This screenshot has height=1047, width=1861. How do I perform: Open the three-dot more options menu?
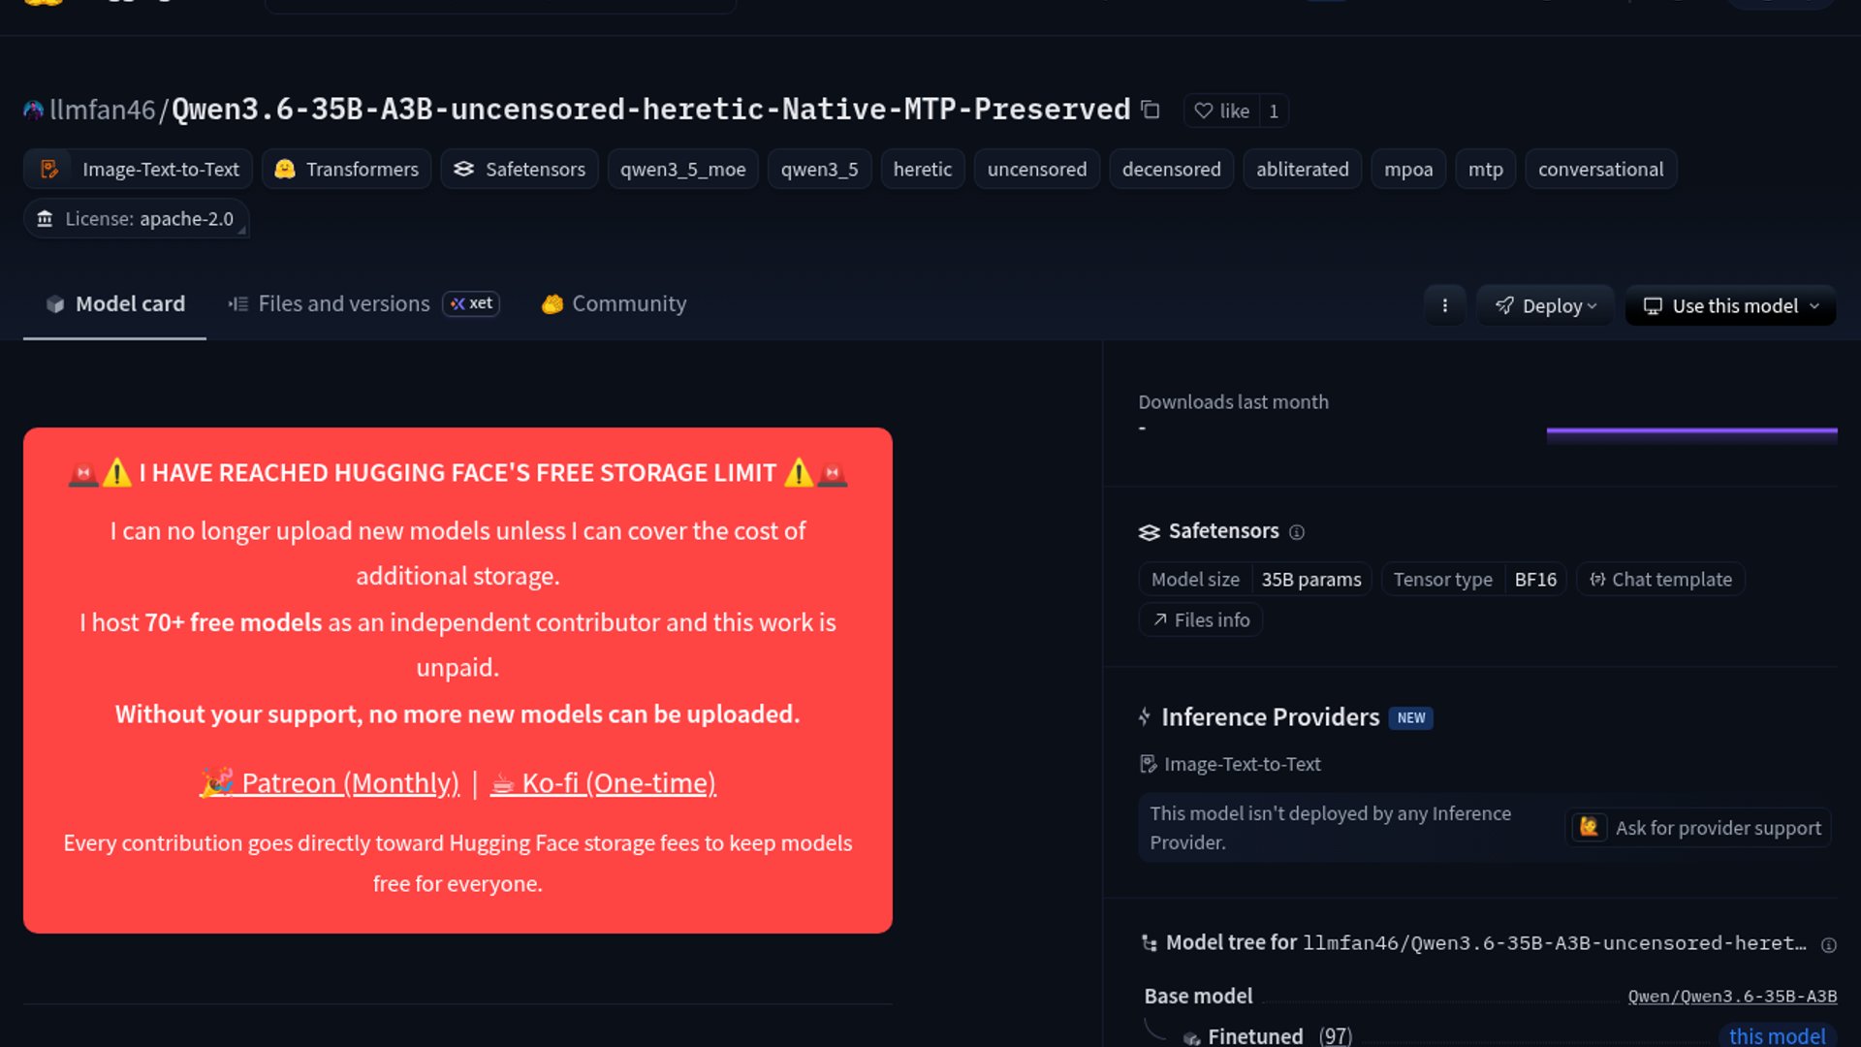[x=1444, y=305]
